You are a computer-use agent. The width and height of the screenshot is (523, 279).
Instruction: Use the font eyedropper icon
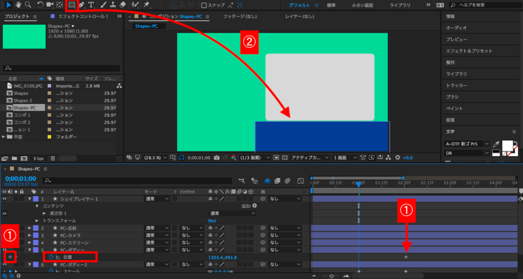[495, 145]
